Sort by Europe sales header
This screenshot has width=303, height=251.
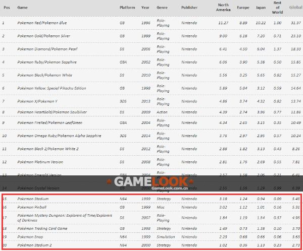[x=243, y=8]
